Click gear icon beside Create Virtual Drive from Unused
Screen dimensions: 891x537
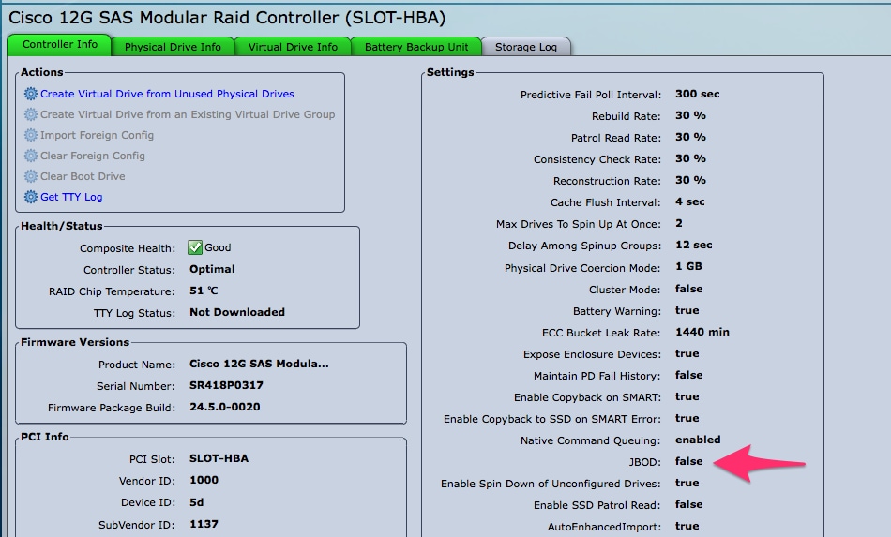click(x=31, y=94)
